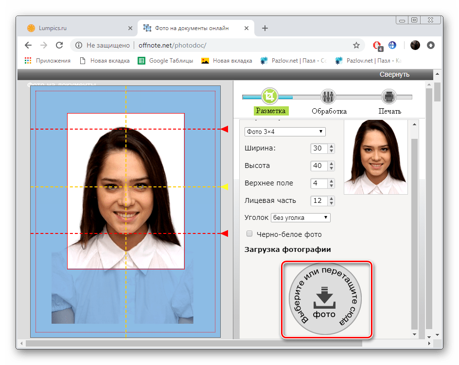Click the round 'Выберите или перетащите сюда фото' upload button
The image size is (459, 365).
tap(325, 299)
